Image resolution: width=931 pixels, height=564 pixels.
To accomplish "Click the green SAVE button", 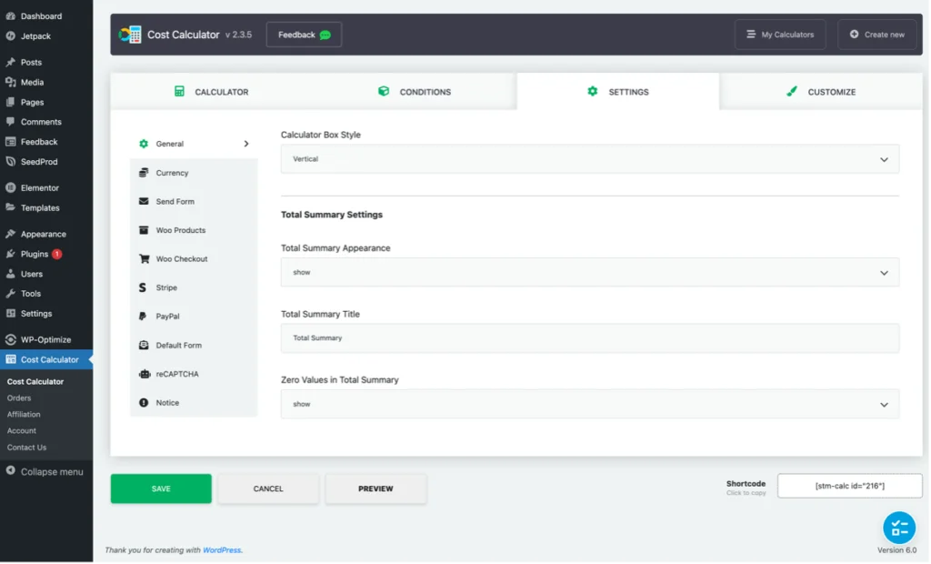I will 161,489.
